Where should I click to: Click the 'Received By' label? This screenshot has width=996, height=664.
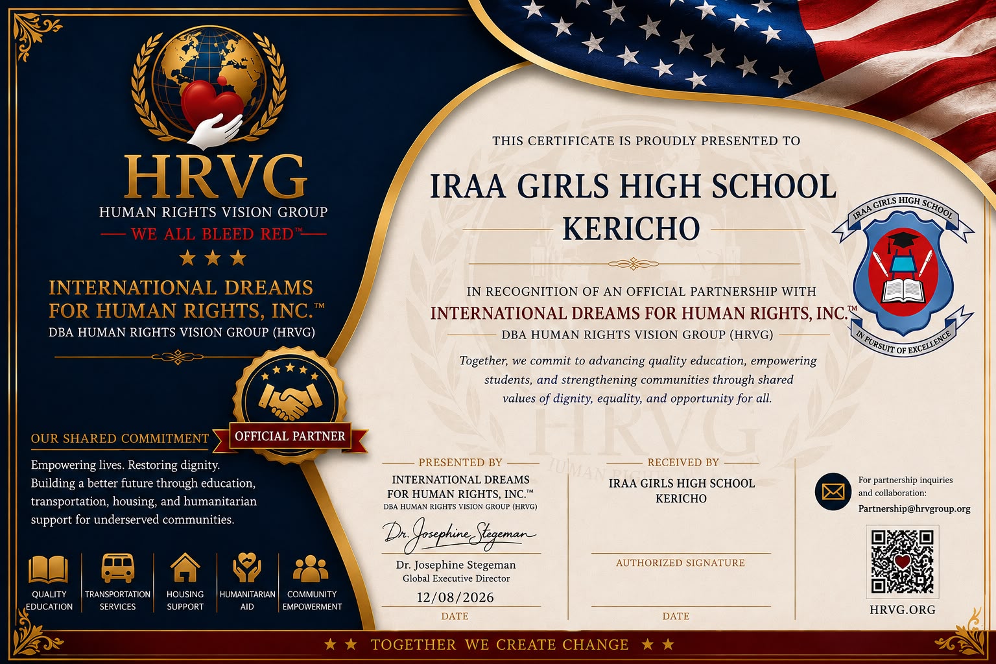[683, 462]
